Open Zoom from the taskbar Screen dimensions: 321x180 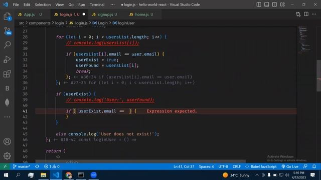tap(94, 175)
